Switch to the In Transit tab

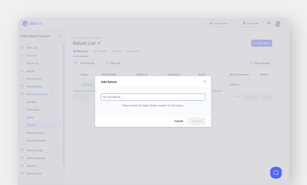[x=100, y=51]
